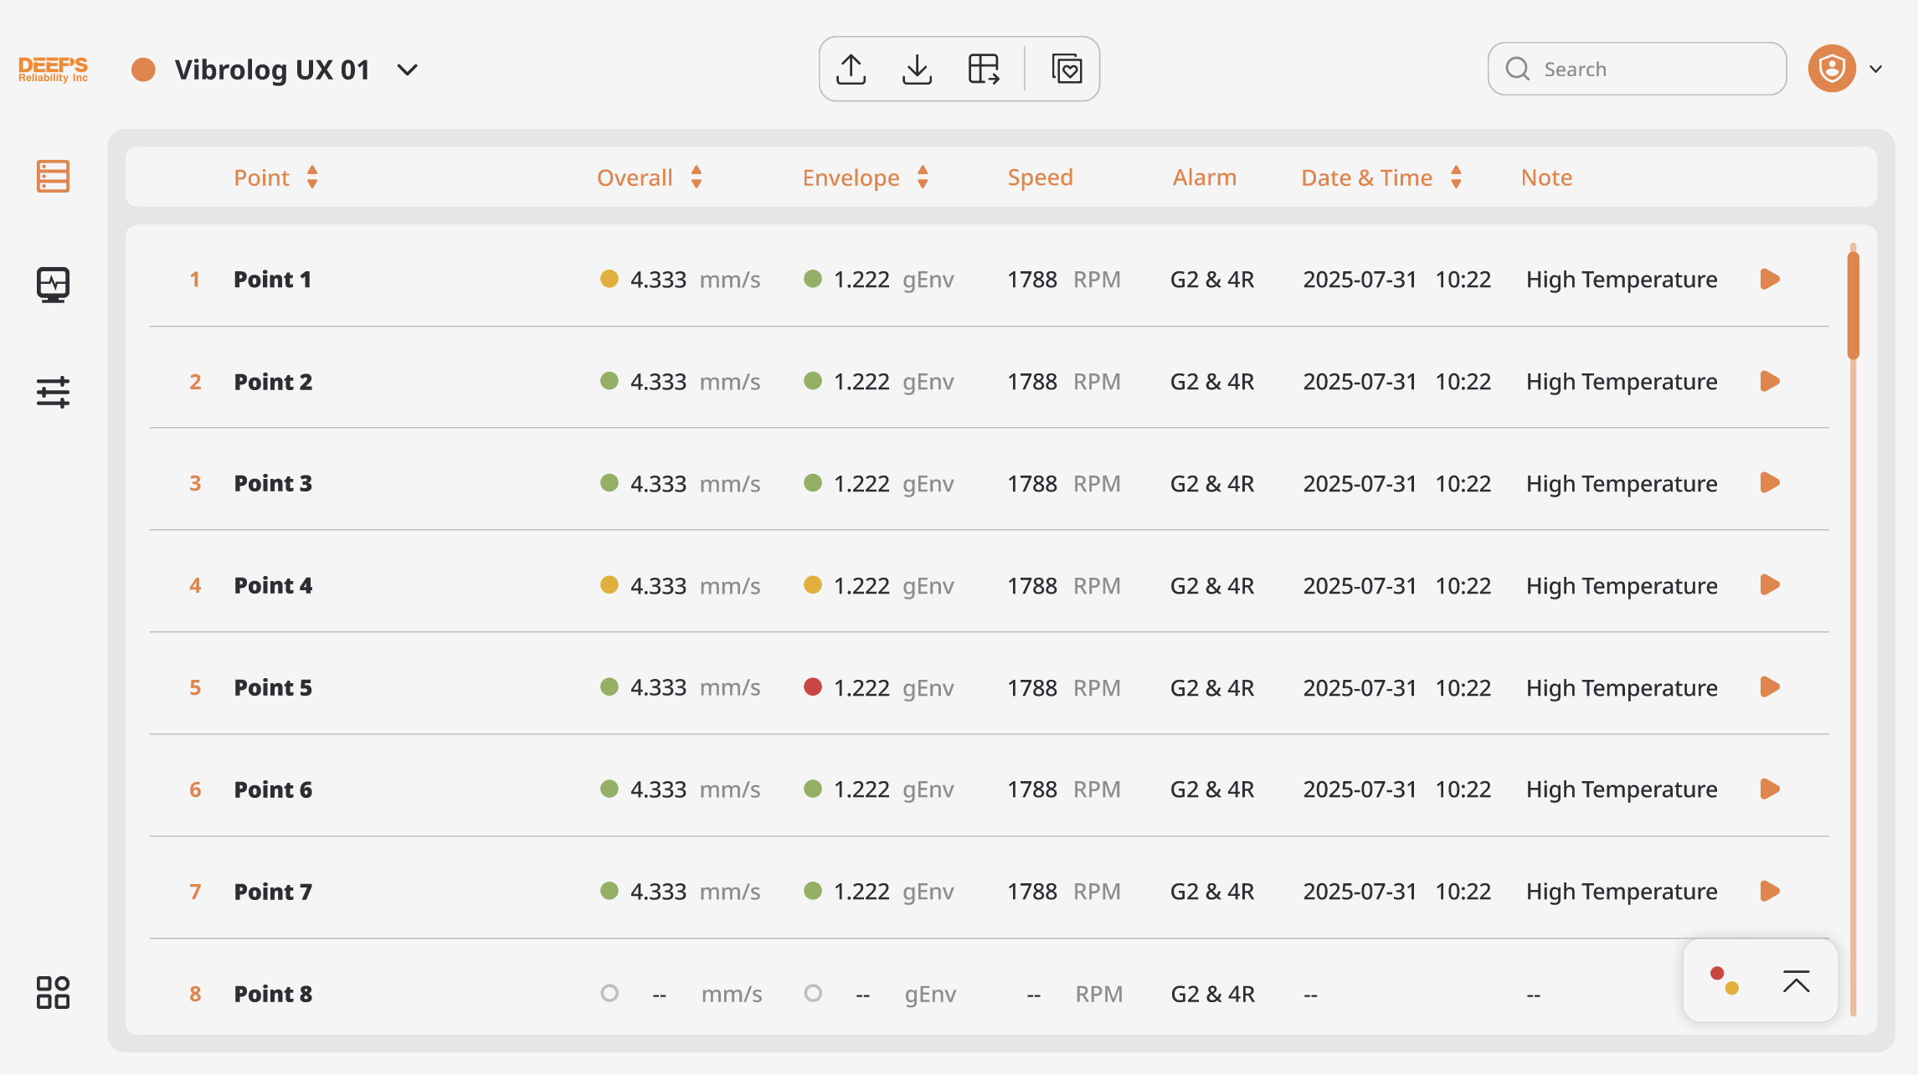Open Point 7 details with play arrow

[x=1770, y=892]
